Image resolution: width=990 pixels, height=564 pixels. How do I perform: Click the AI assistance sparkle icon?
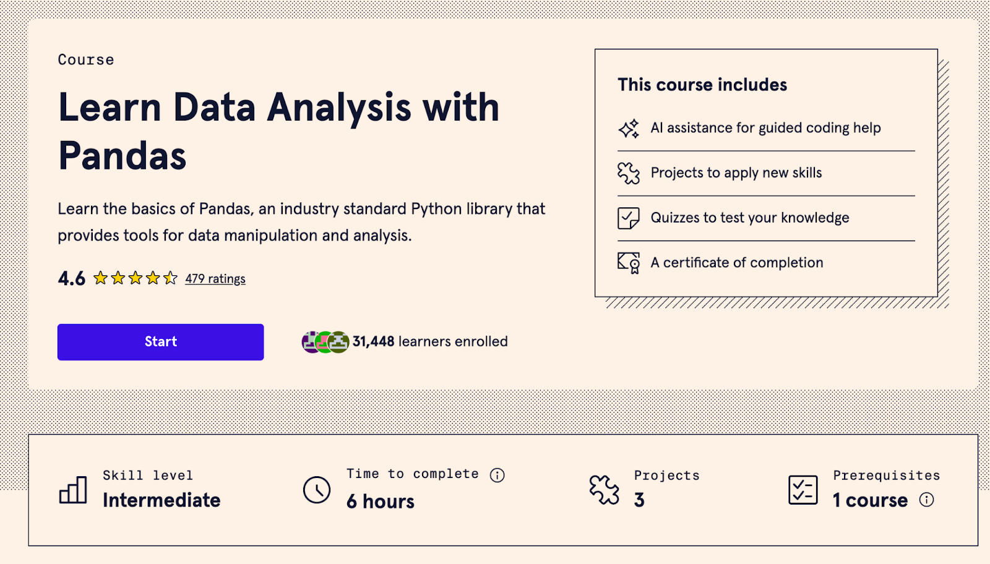pos(629,129)
